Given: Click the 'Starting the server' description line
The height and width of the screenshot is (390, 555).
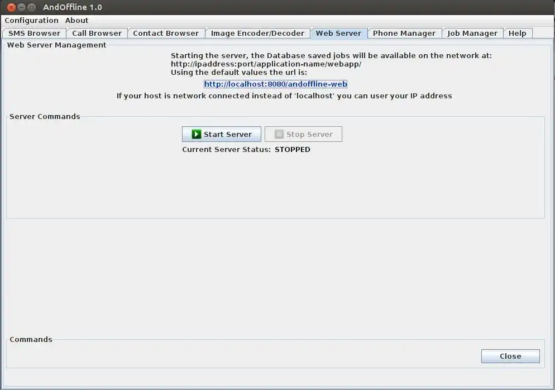Looking at the screenshot, I should 331,56.
